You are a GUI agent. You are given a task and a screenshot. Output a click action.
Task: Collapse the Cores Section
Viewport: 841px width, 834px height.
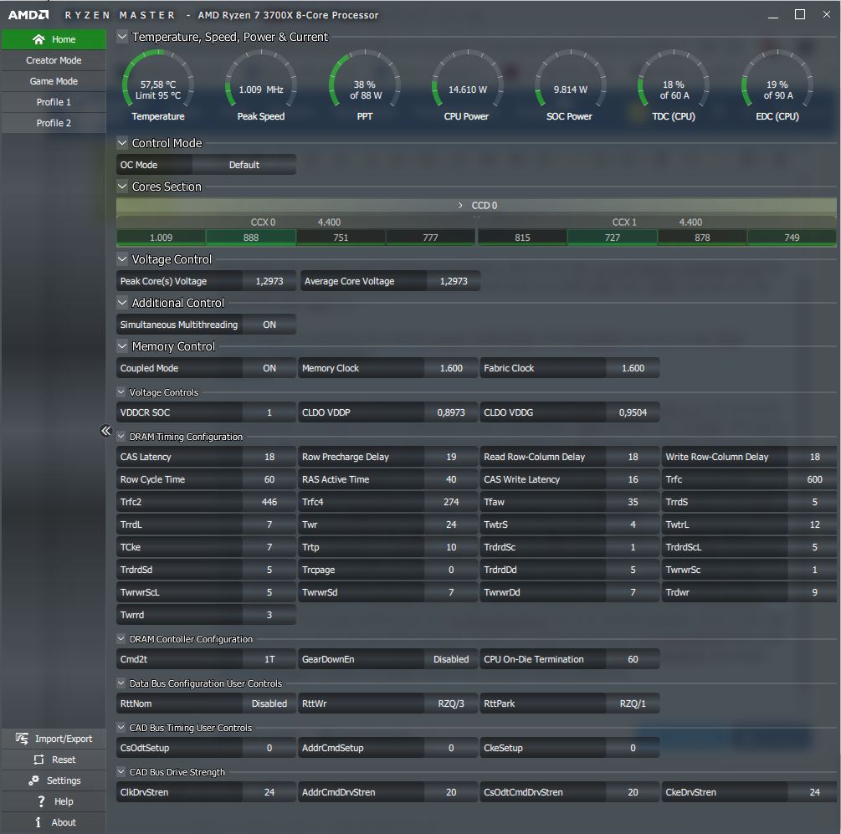pyautogui.click(x=122, y=186)
